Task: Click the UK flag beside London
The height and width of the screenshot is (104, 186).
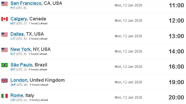Action: pyautogui.click(x=5, y=81)
